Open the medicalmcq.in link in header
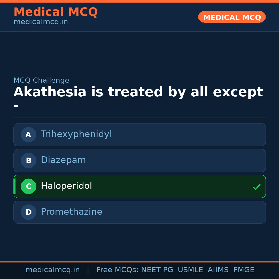The width and height of the screenshot is (279, 279). pos(40,22)
